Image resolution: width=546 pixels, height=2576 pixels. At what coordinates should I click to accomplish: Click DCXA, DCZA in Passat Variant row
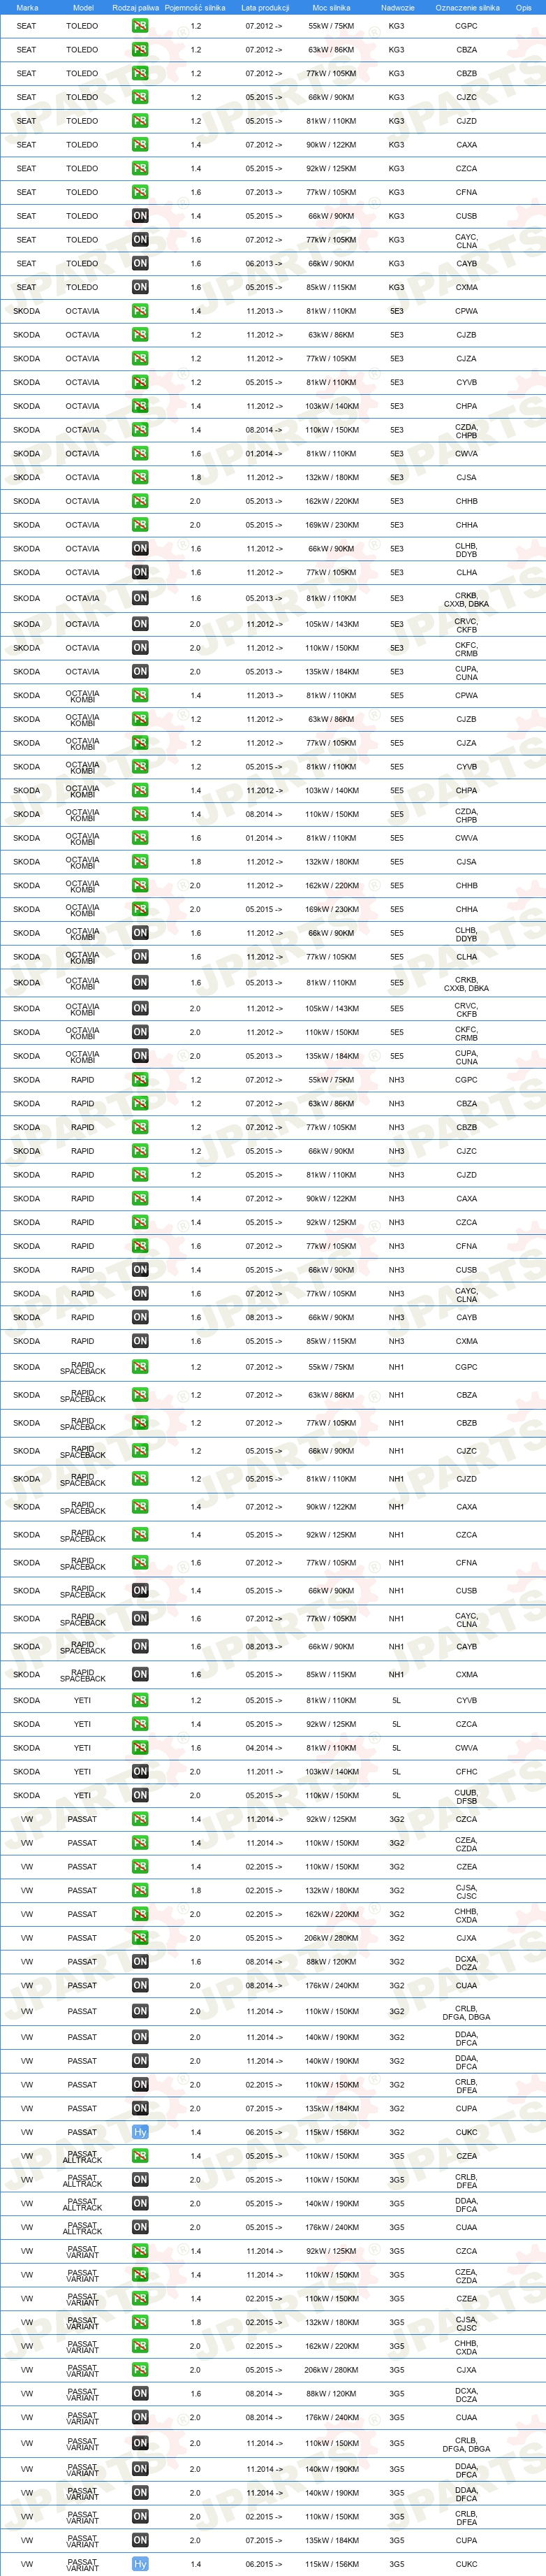466,2394
